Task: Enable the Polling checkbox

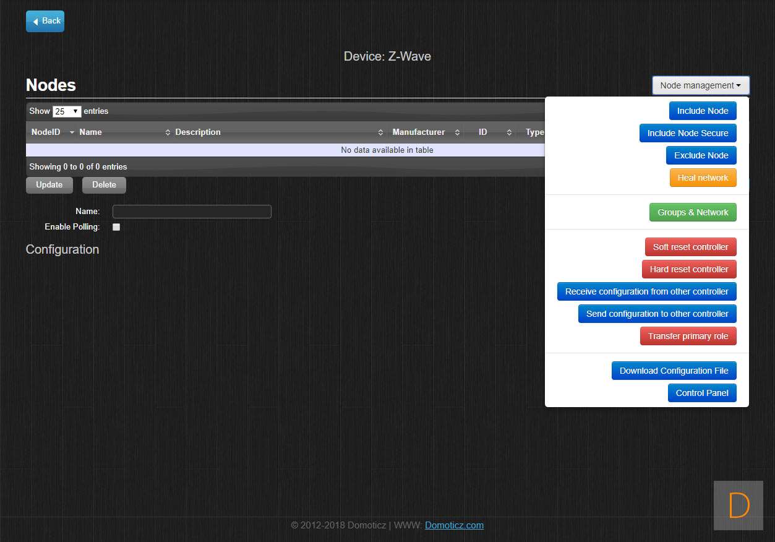Action: point(116,227)
